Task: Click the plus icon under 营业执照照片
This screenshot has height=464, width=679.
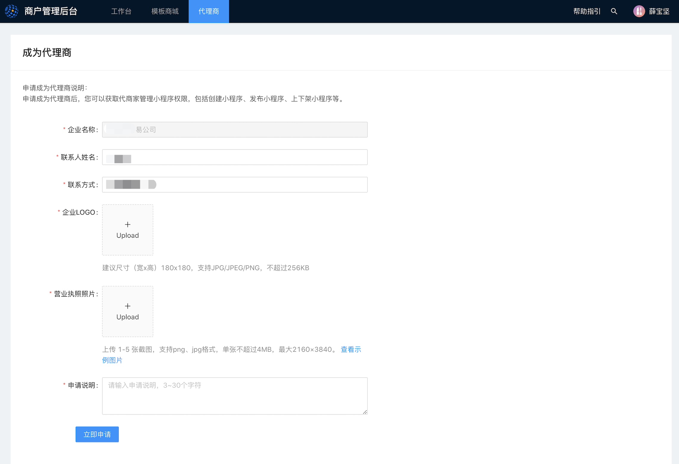Action: tap(128, 306)
